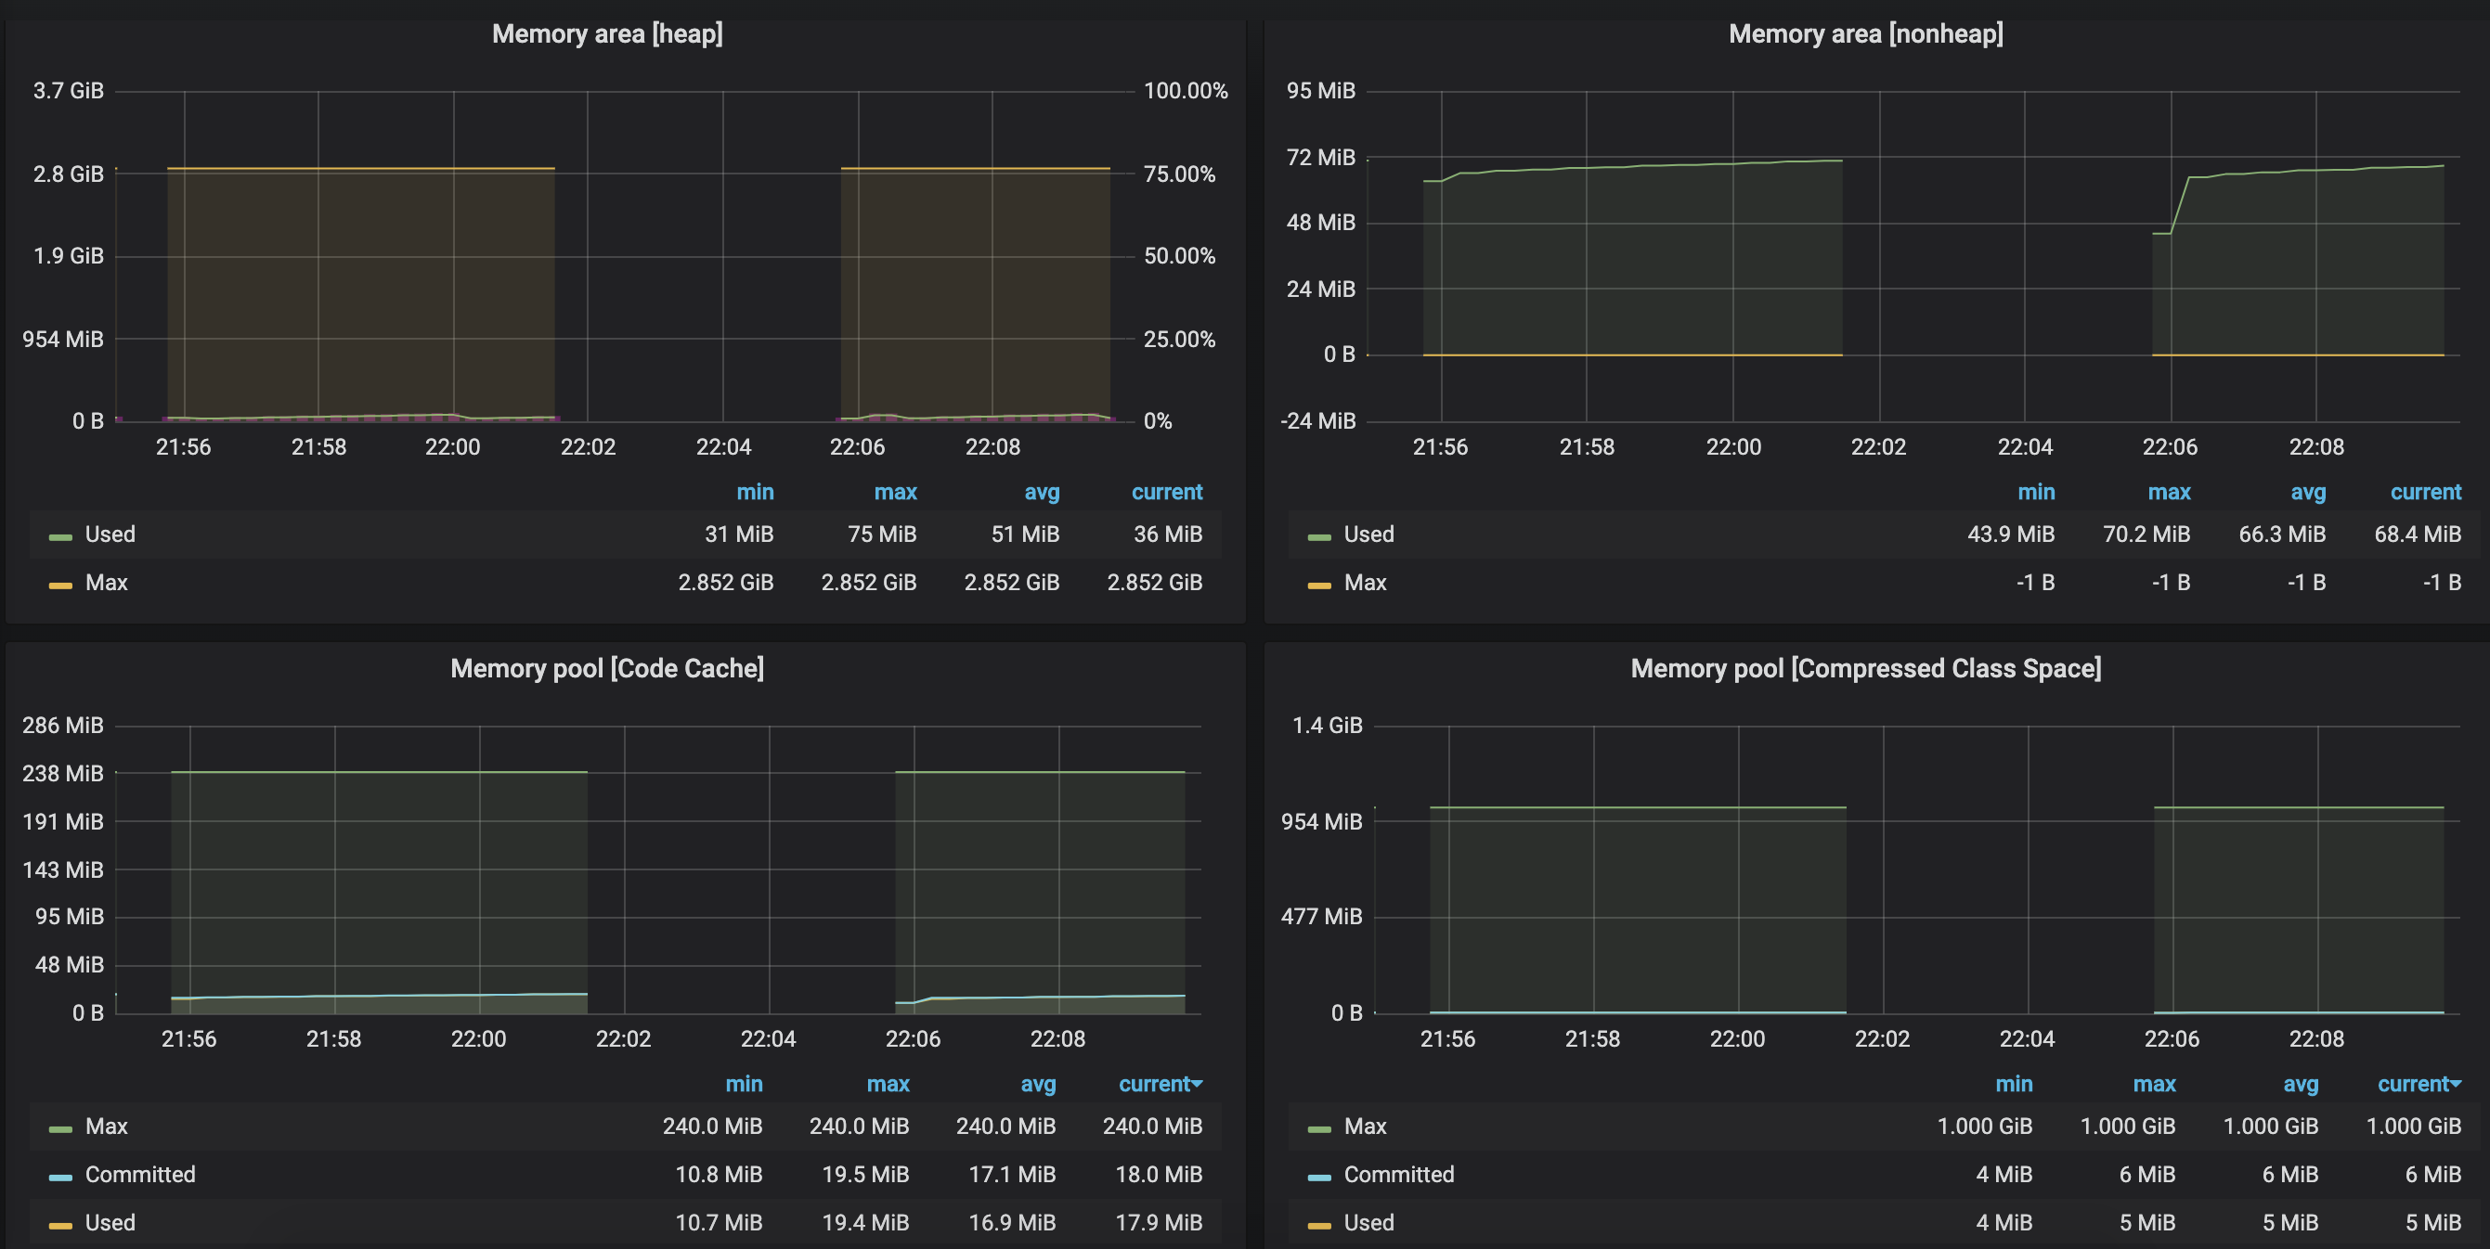This screenshot has width=2490, height=1249.
Task: Click the green Used swatch in heap legend
Action: (x=60, y=536)
